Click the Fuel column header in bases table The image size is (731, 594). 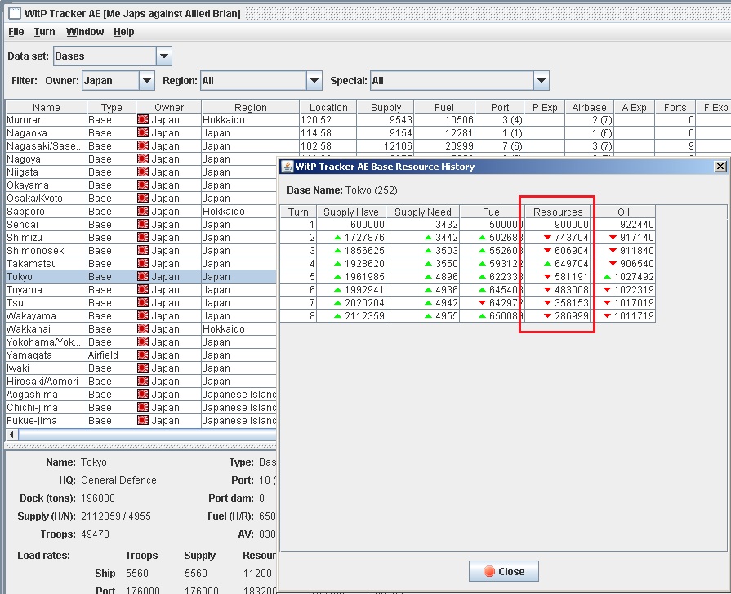point(444,107)
